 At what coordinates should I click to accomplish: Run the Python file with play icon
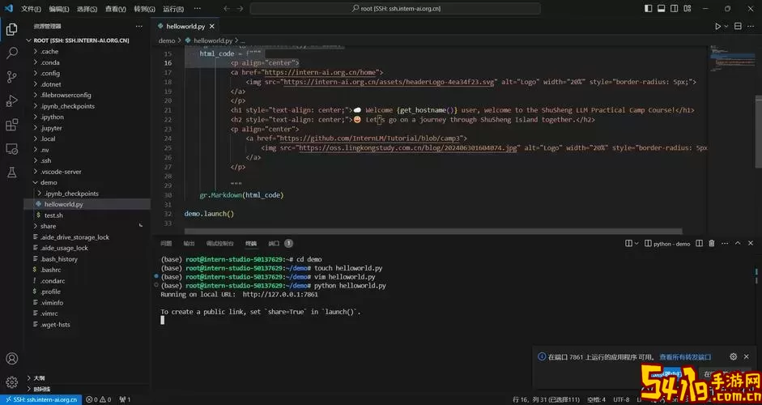click(717, 26)
